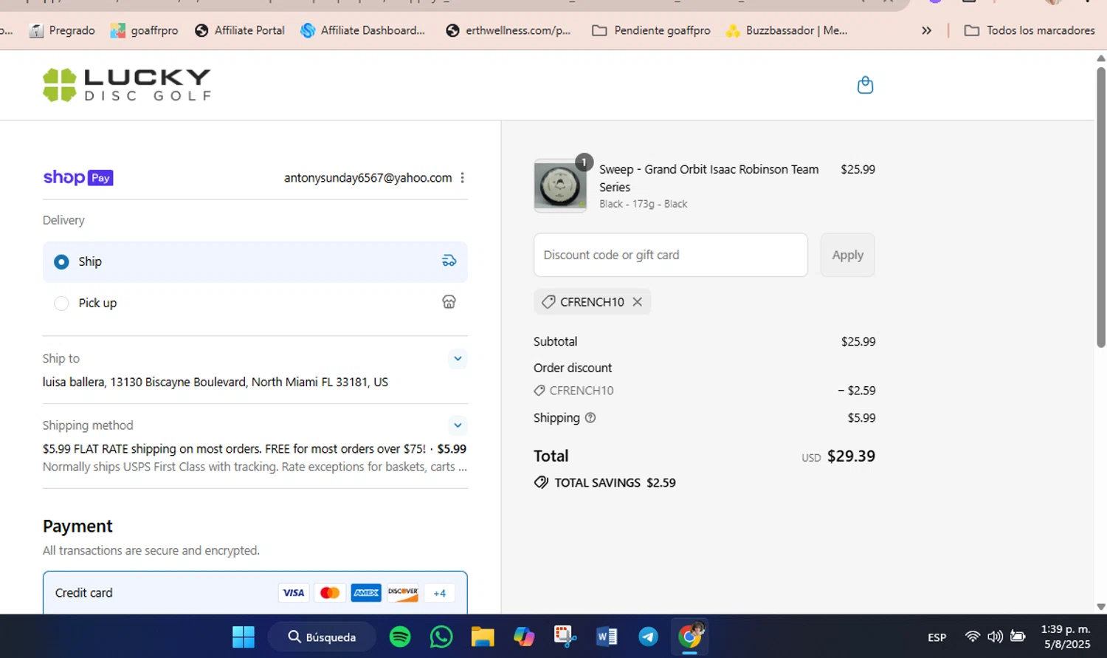This screenshot has width=1107, height=658.
Task: Click the vertical page scrollbar thumb
Action: [x=1100, y=207]
